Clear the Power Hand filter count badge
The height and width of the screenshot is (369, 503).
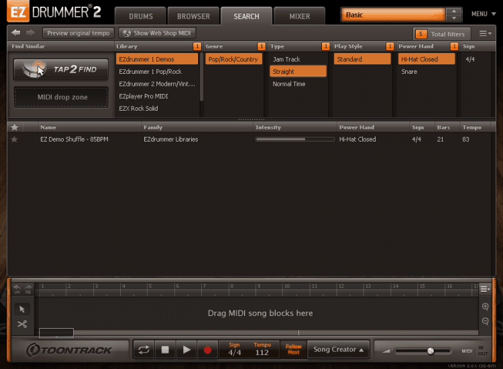tap(454, 46)
